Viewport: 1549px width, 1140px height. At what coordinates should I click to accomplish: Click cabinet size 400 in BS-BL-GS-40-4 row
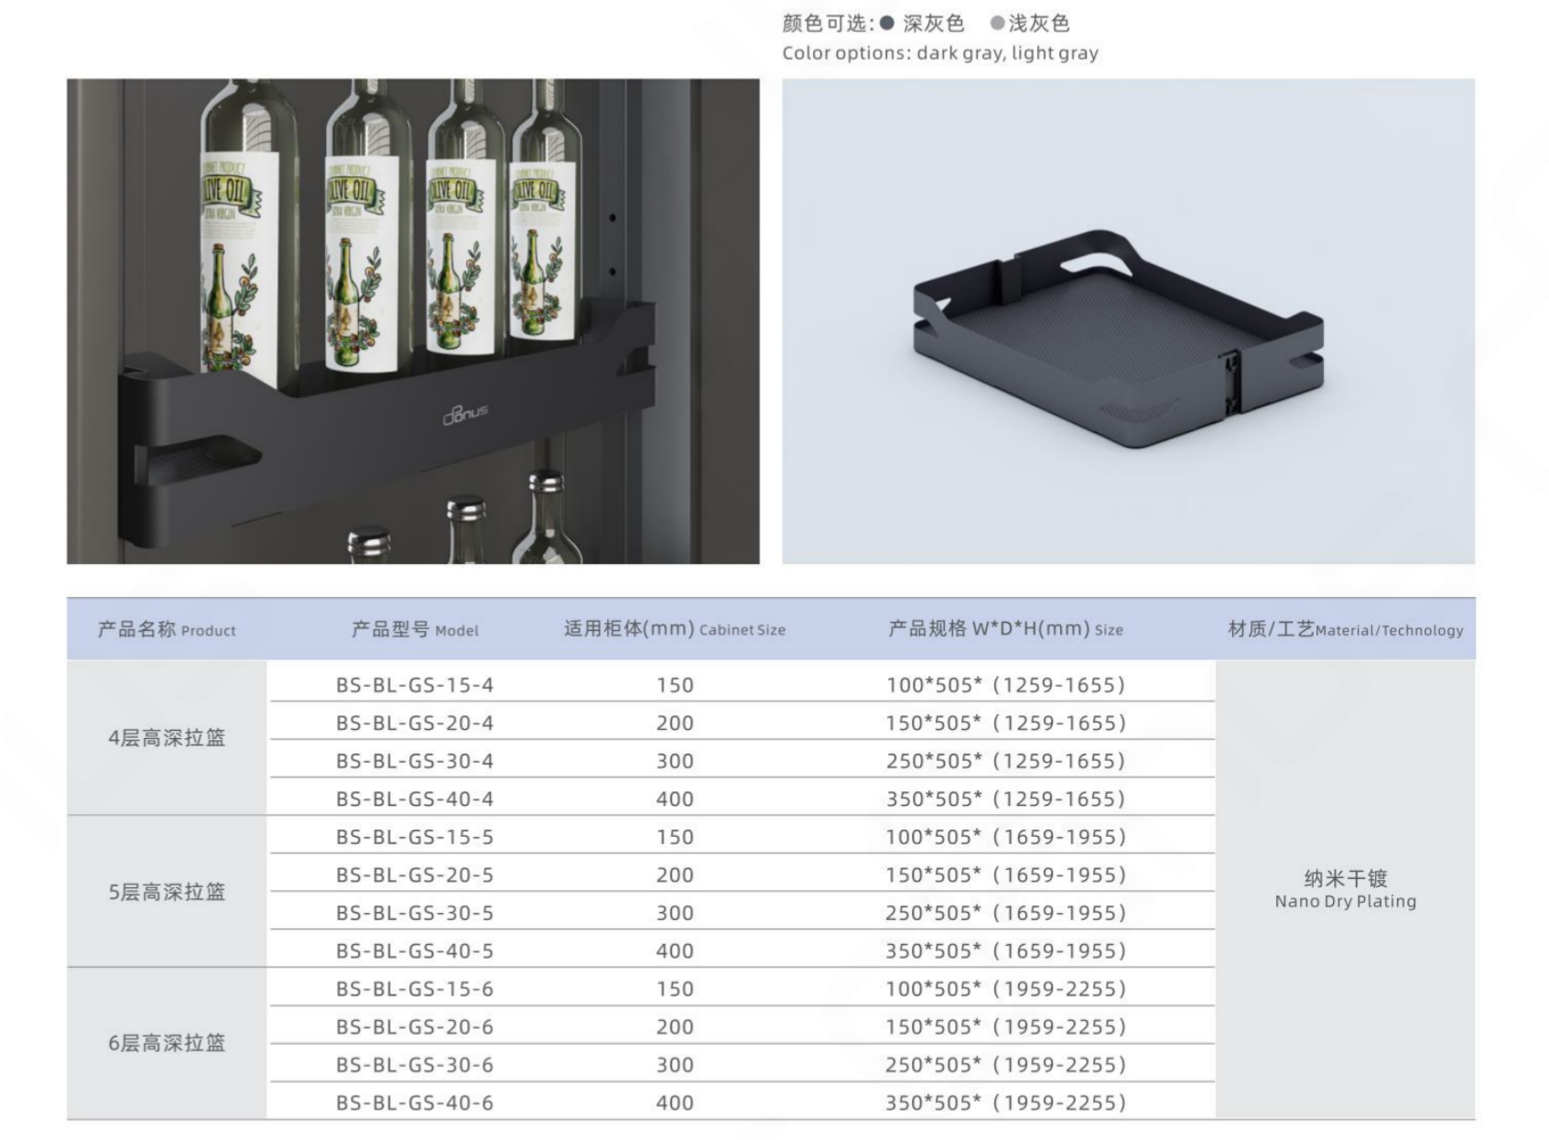click(x=675, y=799)
